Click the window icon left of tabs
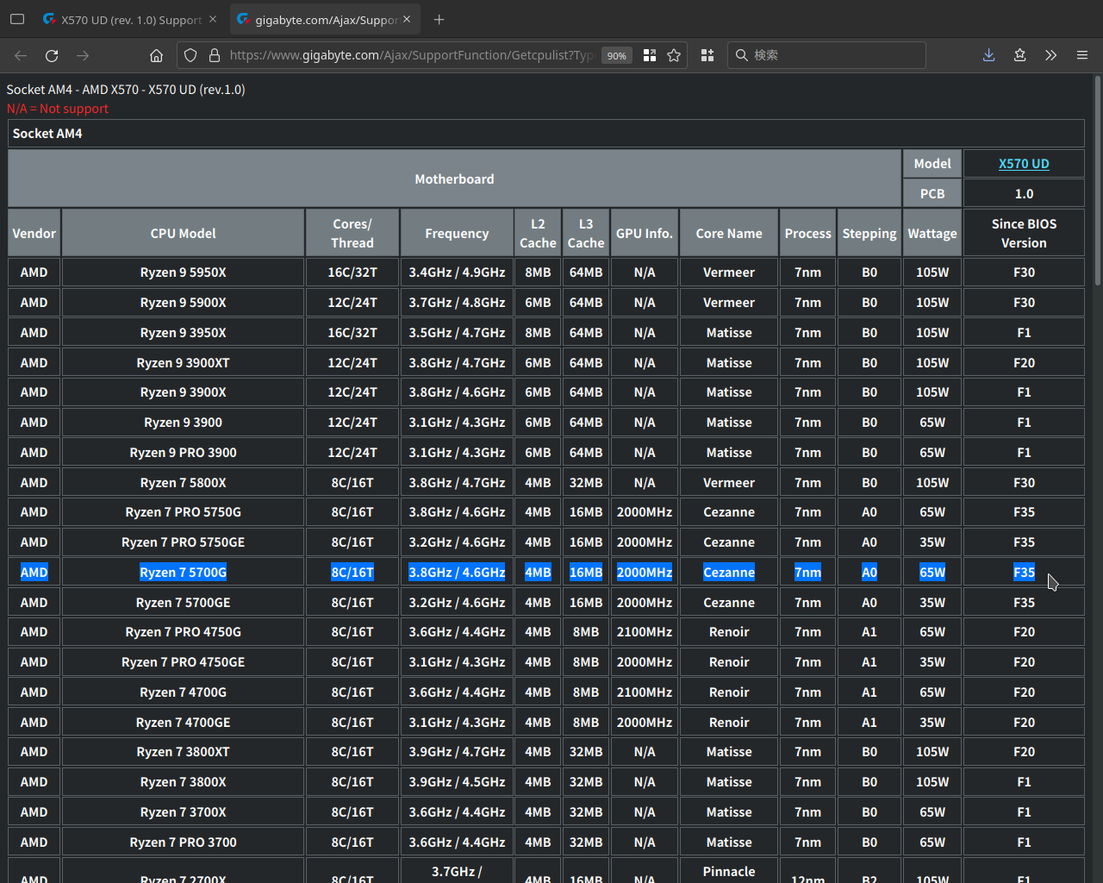The image size is (1103, 883). click(x=17, y=19)
